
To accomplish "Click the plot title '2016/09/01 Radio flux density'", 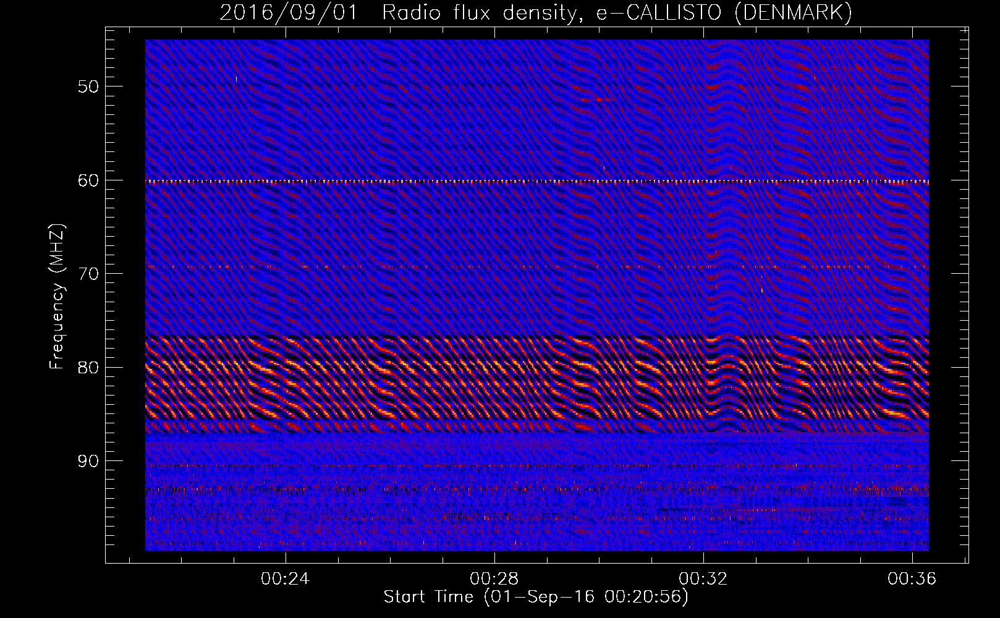I will (536, 12).
